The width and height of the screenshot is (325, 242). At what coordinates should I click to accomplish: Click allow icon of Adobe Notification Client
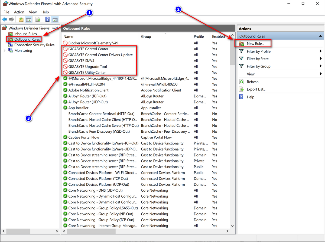click(65, 90)
